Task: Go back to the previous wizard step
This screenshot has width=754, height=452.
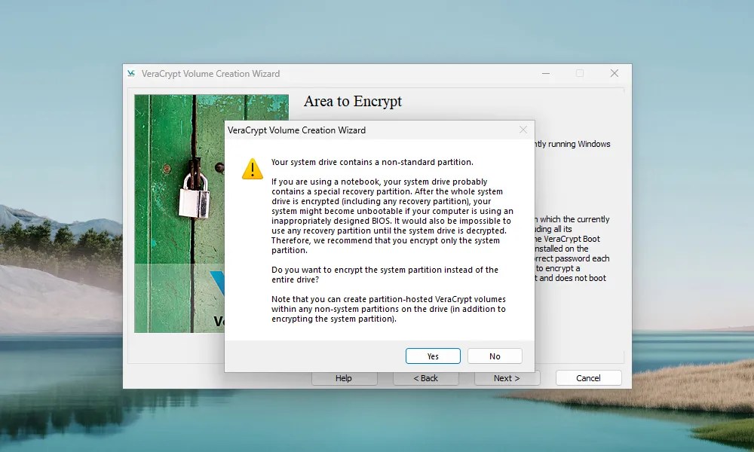Action: point(426,377)
